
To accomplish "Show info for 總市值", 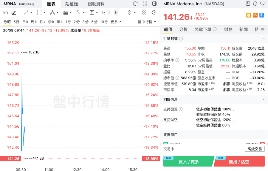I will [178, 78].
